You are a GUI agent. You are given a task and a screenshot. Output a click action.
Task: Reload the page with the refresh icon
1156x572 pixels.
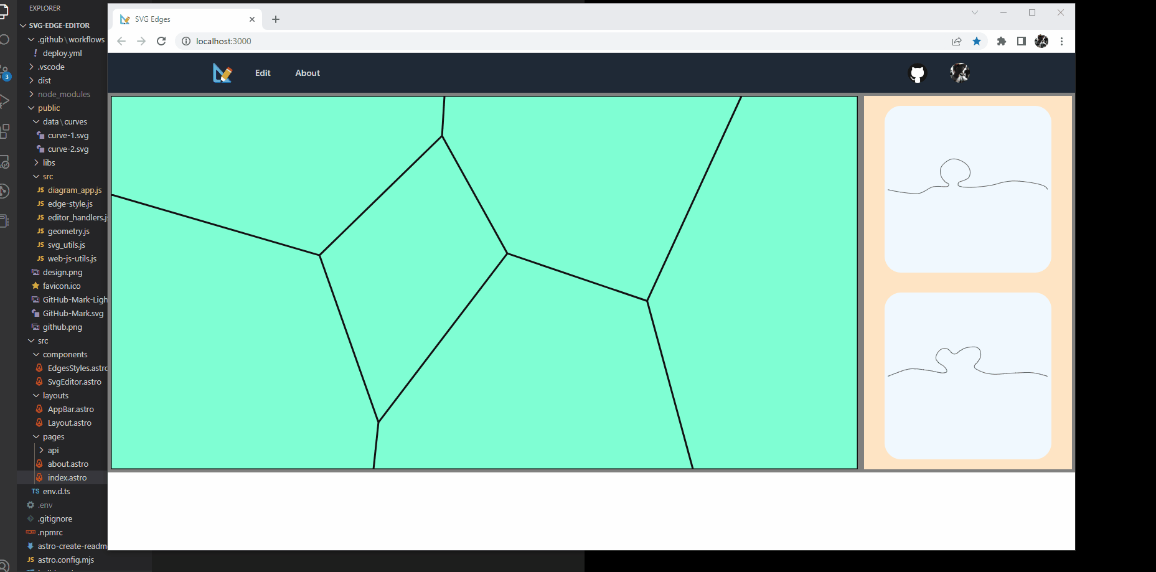point(161,41)
